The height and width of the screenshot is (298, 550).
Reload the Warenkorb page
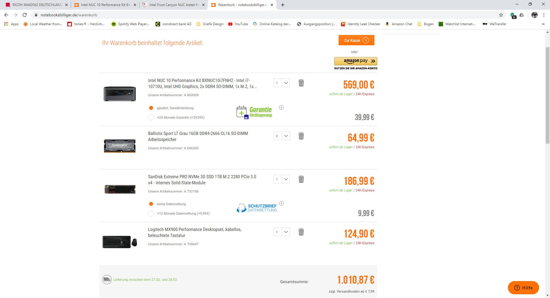pyautogui.click(x=25, y=15)
